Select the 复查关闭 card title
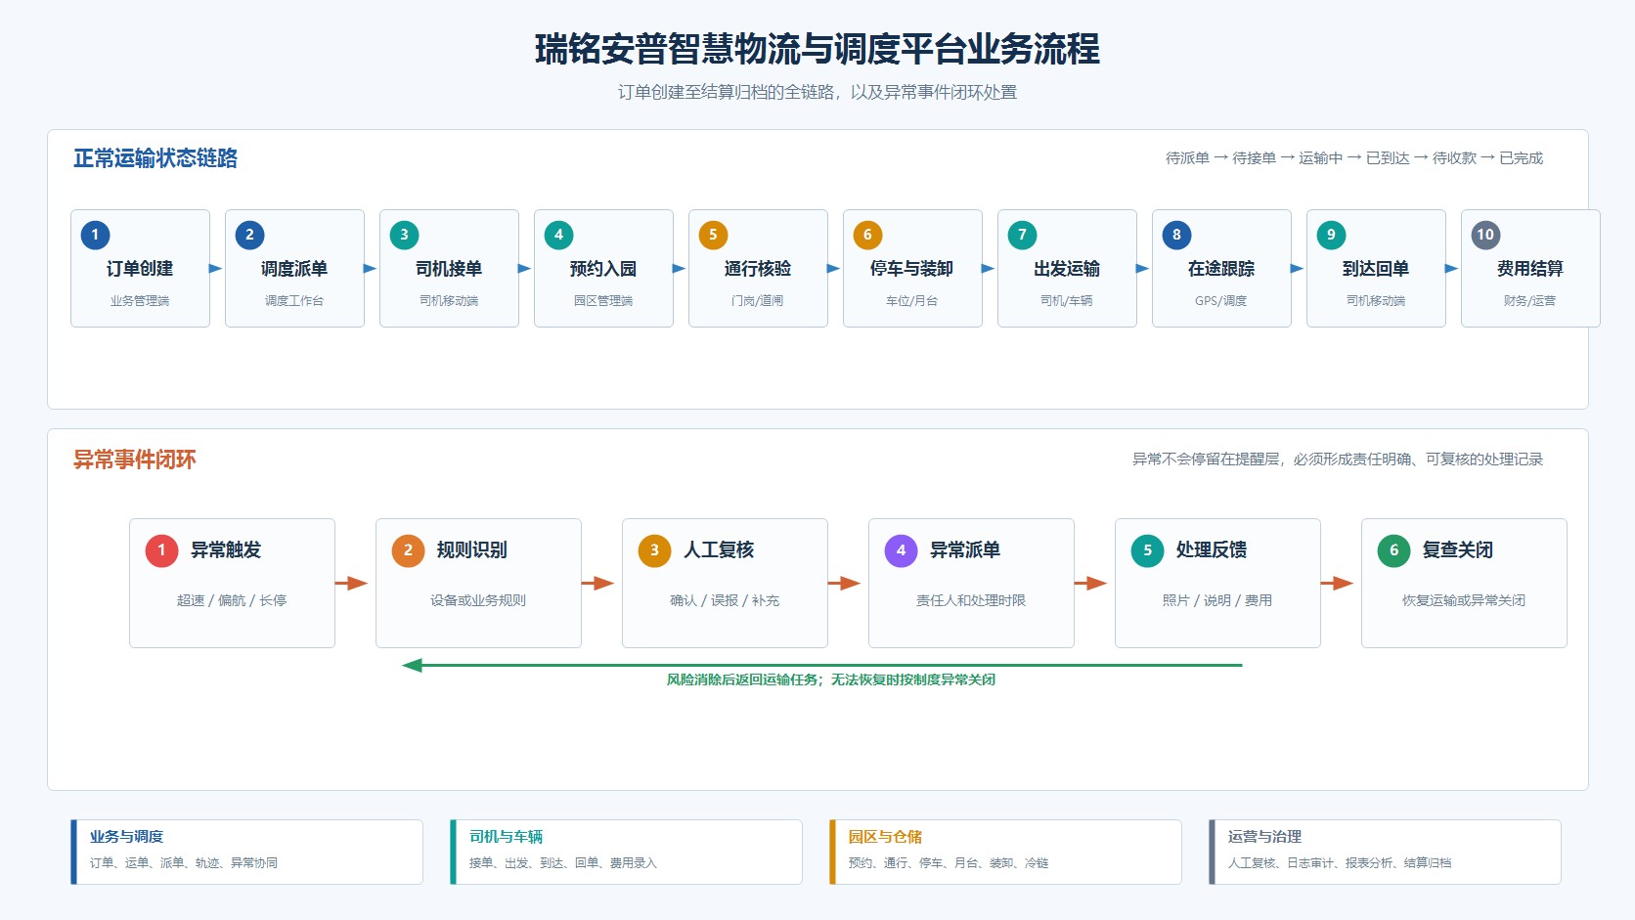The height and width of the screenshot is (920, 1635). coord(1458,550)
